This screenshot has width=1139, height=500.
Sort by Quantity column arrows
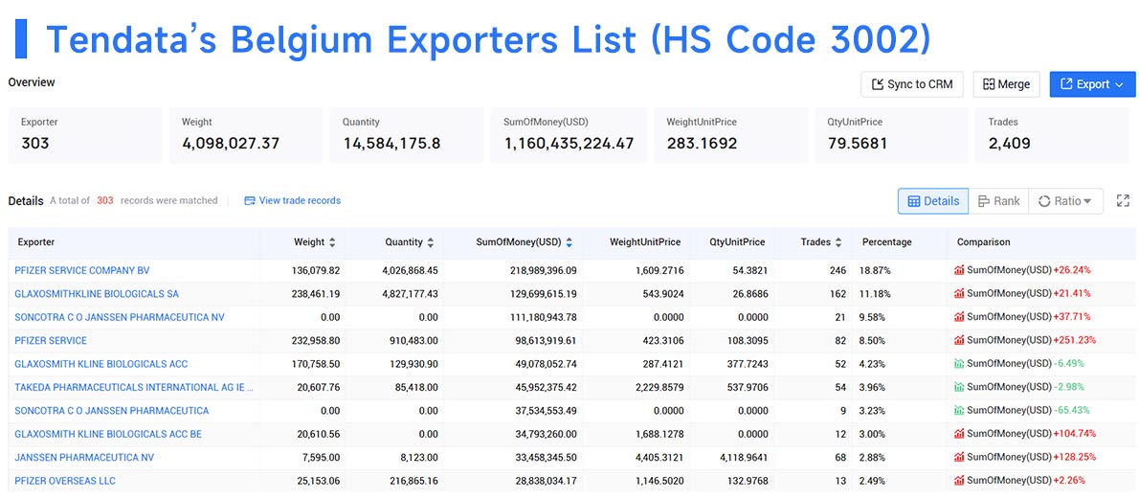coord(430,242)
